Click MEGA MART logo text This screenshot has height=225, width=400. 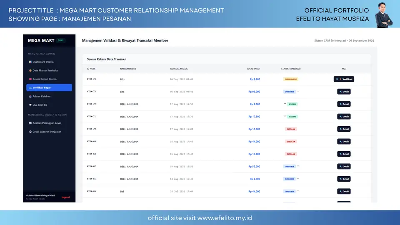[41, 40]
